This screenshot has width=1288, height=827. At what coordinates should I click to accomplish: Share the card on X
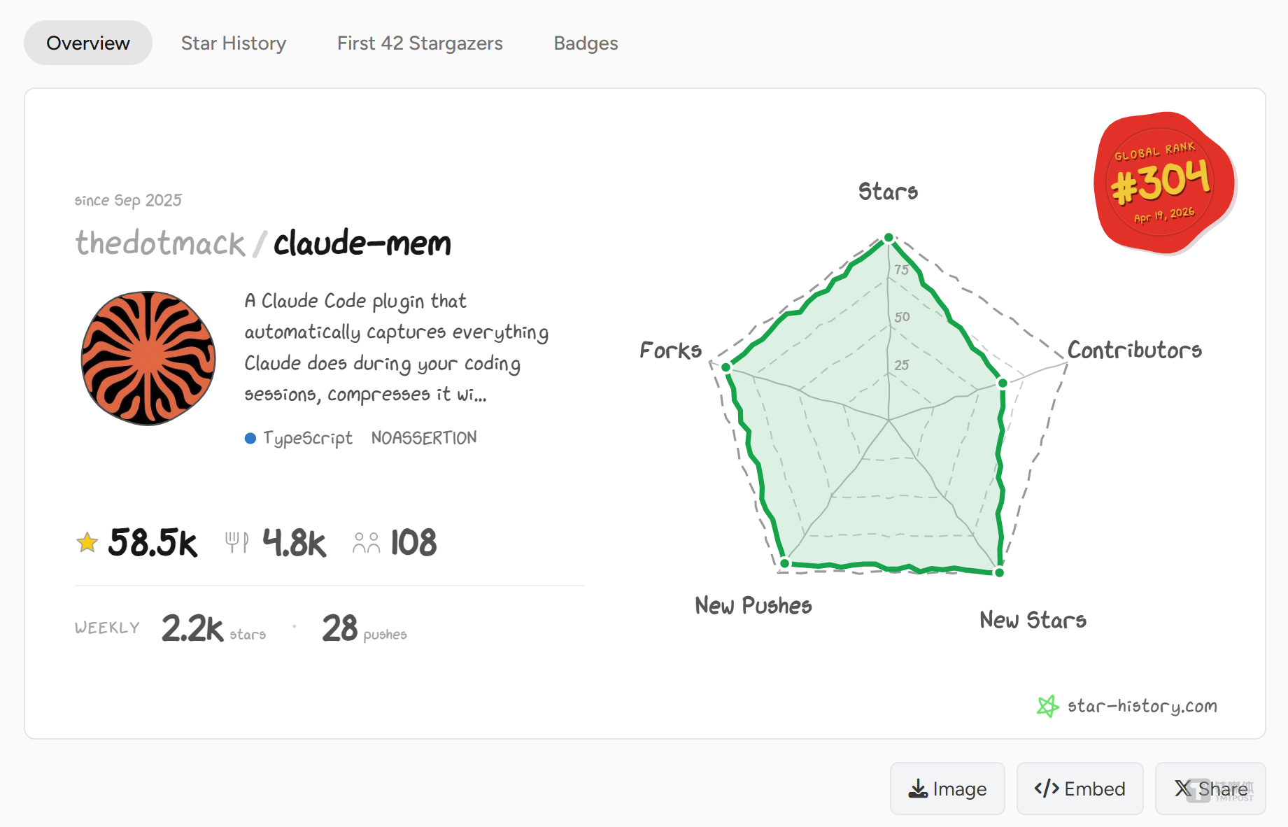[x=1210, y=789]
